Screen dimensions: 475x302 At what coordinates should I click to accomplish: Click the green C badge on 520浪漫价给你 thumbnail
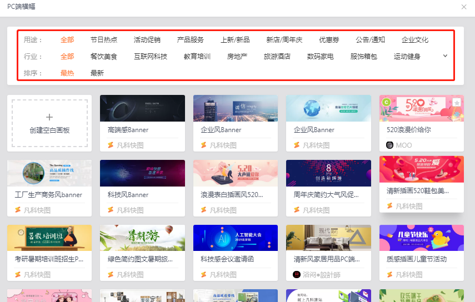tap(386, 102)
